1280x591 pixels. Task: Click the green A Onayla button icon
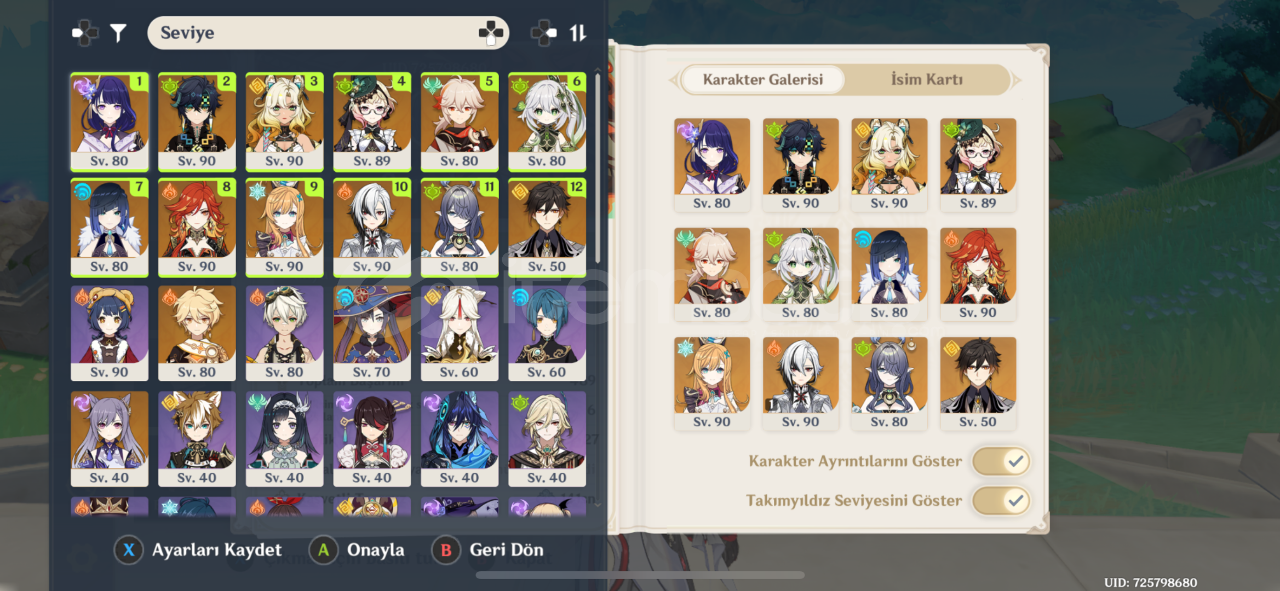[x=324, y=550]
